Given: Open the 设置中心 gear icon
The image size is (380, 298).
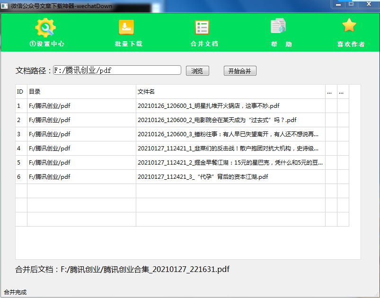Looking at the screenshot, I should pos(45,27).
